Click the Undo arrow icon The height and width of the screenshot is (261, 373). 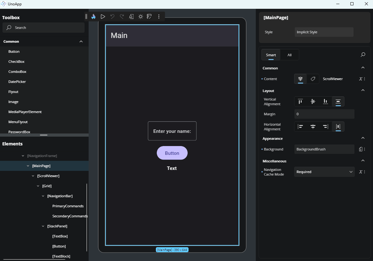pyautogui.click(x=112, y=16)
